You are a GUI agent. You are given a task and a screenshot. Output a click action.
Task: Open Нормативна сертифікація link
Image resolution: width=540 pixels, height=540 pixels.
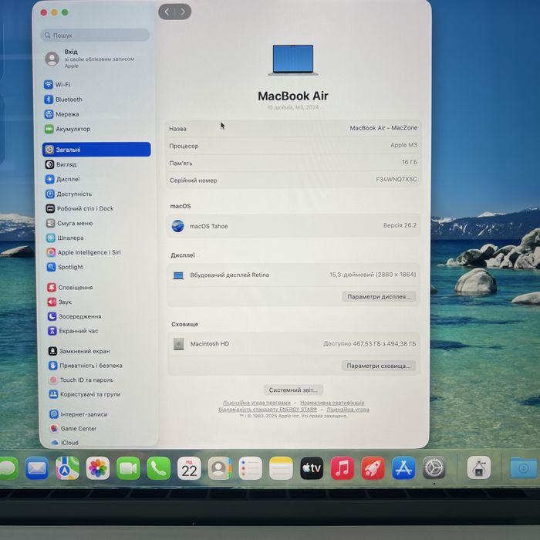[332, 403]
